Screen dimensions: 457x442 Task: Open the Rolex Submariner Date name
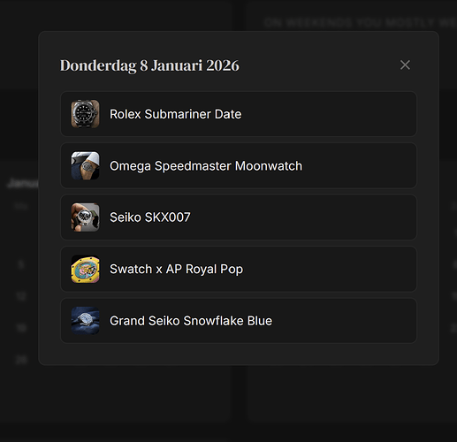(176, 114)
